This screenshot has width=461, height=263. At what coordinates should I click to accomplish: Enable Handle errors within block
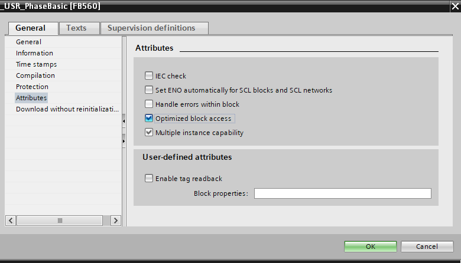[149, 104]
